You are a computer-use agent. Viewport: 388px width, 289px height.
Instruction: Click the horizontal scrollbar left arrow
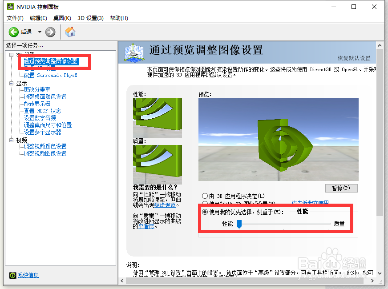coord(122,281)
